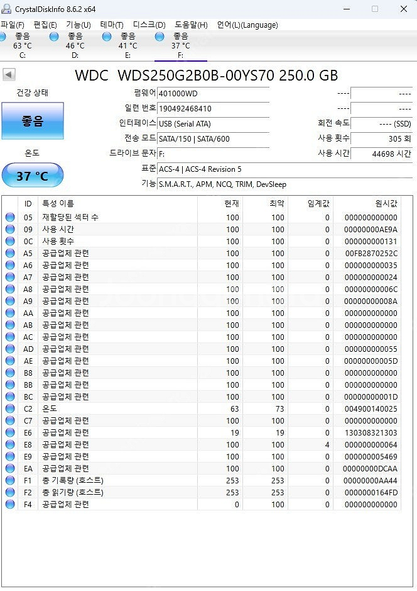Click the 임계값 column header
Viewport: 417px width, 591px height.
pos(311,203)
